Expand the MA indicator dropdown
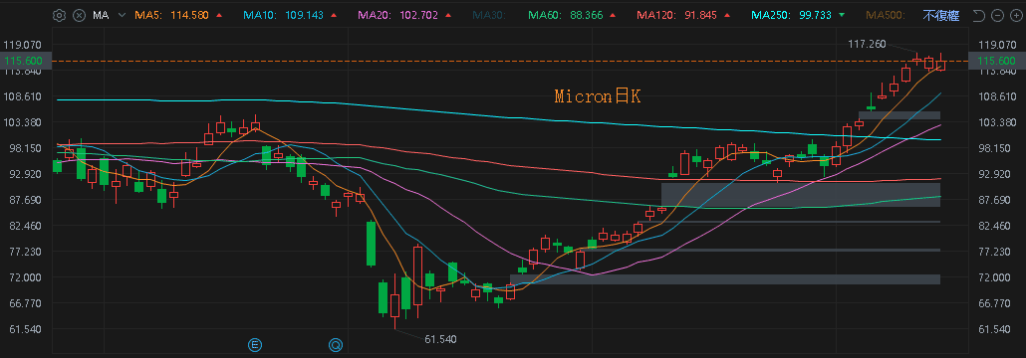This screenshot has height=358, width=1026. click(122, 15)
